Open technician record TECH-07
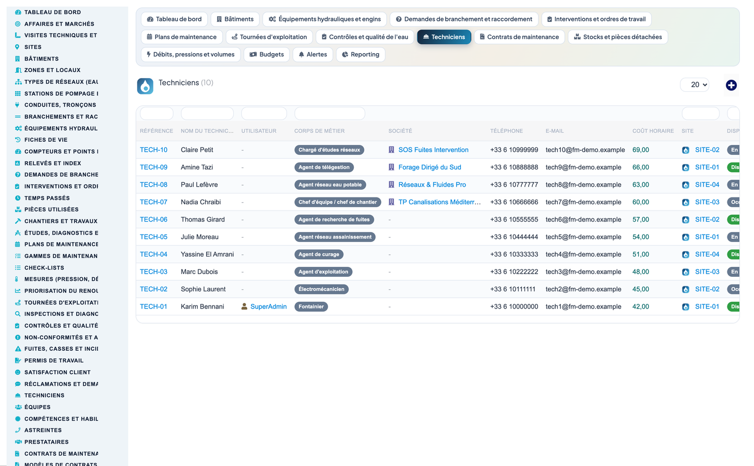This screenshot has width=754, height=466. (153, 202)
